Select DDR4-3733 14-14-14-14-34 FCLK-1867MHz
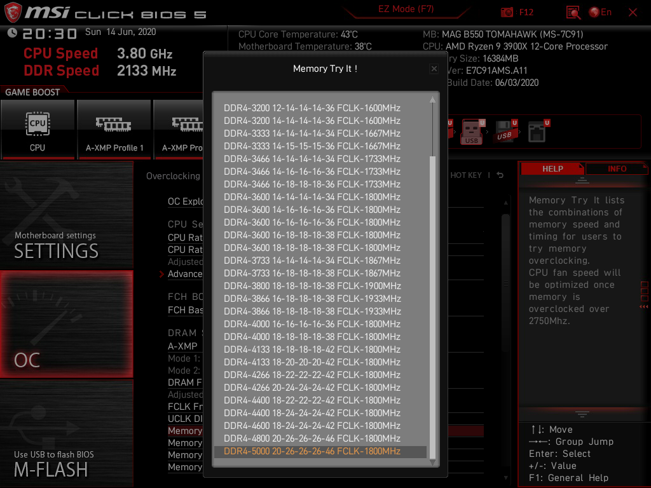 pos(320,261)
